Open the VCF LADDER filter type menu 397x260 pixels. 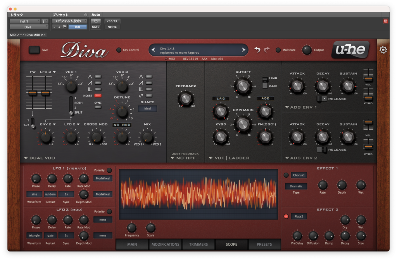click(x=230, y=158)
